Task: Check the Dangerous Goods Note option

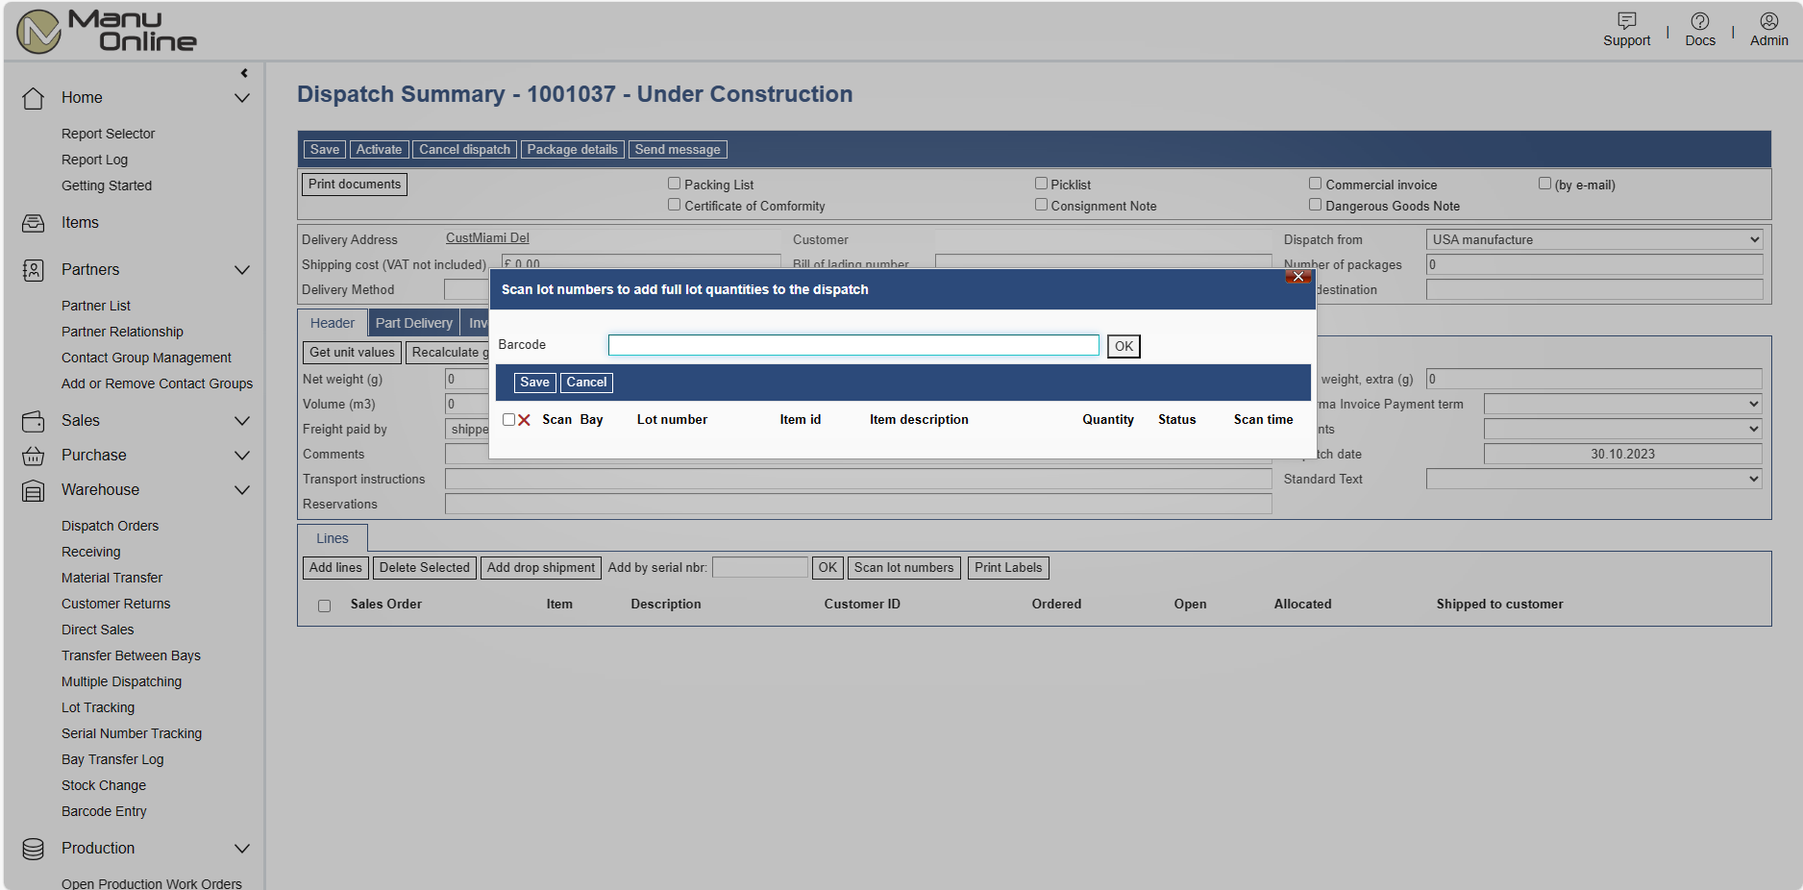Action: pyautogui.click(x=1315, y=205)
